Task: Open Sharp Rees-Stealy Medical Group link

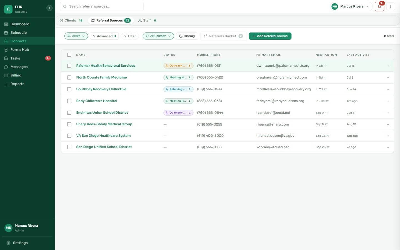Action: [104, 124]
